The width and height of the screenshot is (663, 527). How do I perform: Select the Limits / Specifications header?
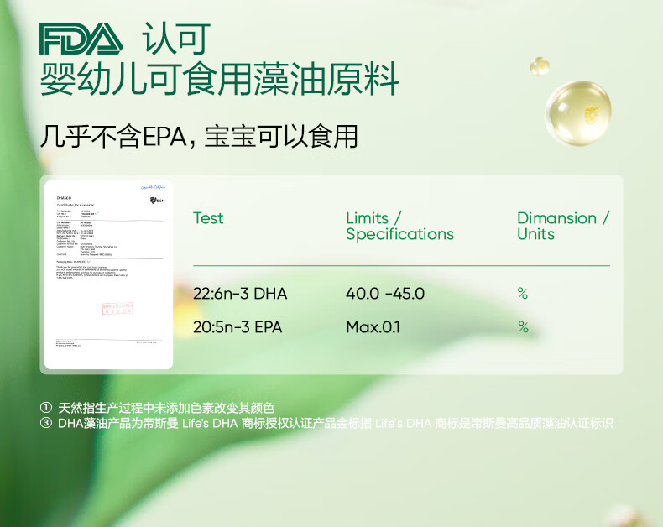pyautogui.click(x=399, y=227)
